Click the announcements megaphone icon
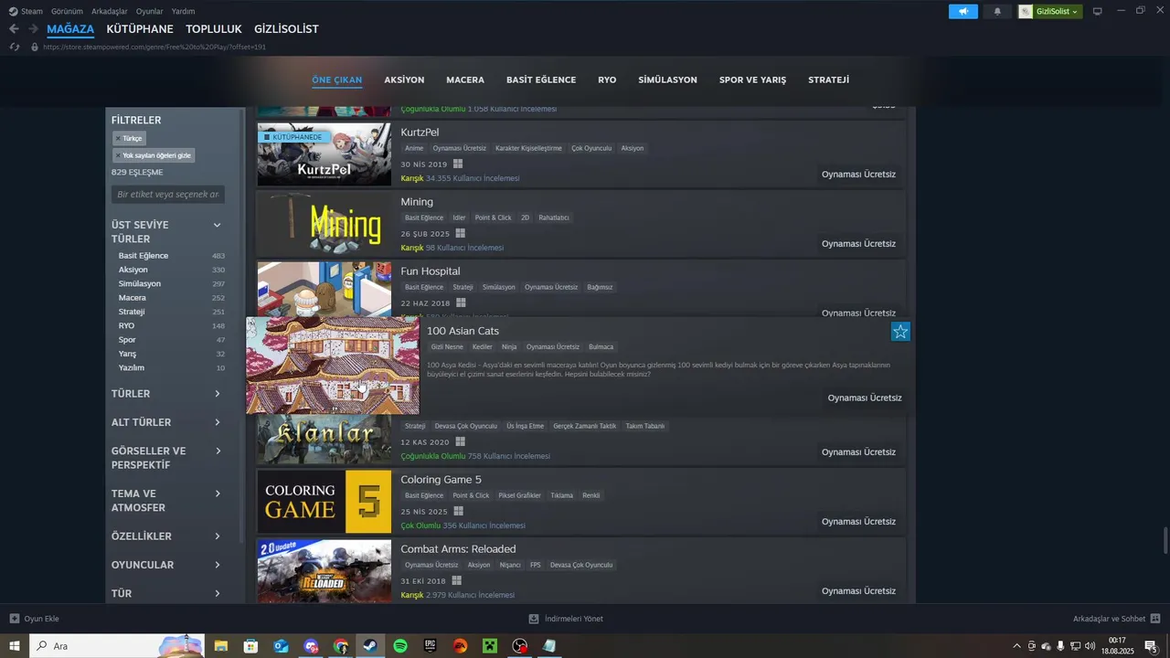 point(963,11)
